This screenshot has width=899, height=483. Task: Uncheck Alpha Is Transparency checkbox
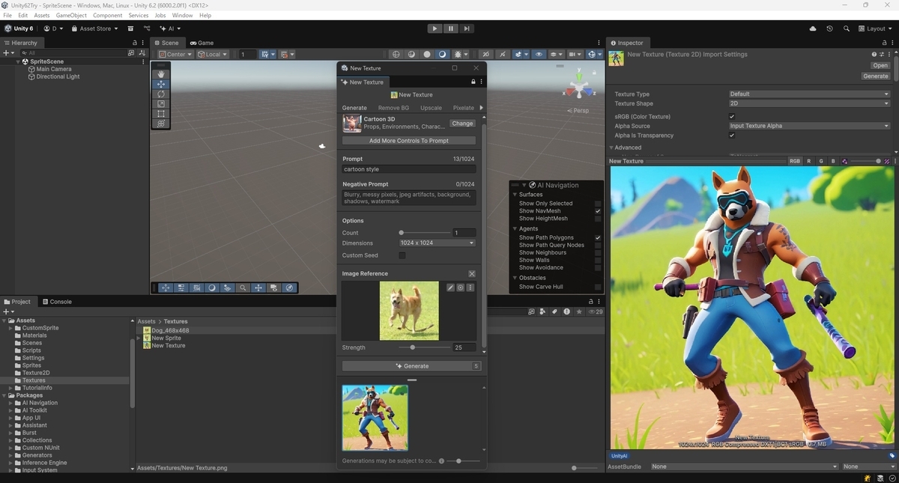pos(732,136)
